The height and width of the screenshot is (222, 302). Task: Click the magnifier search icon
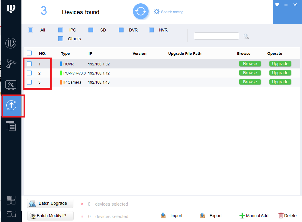(x=246, y=36)
